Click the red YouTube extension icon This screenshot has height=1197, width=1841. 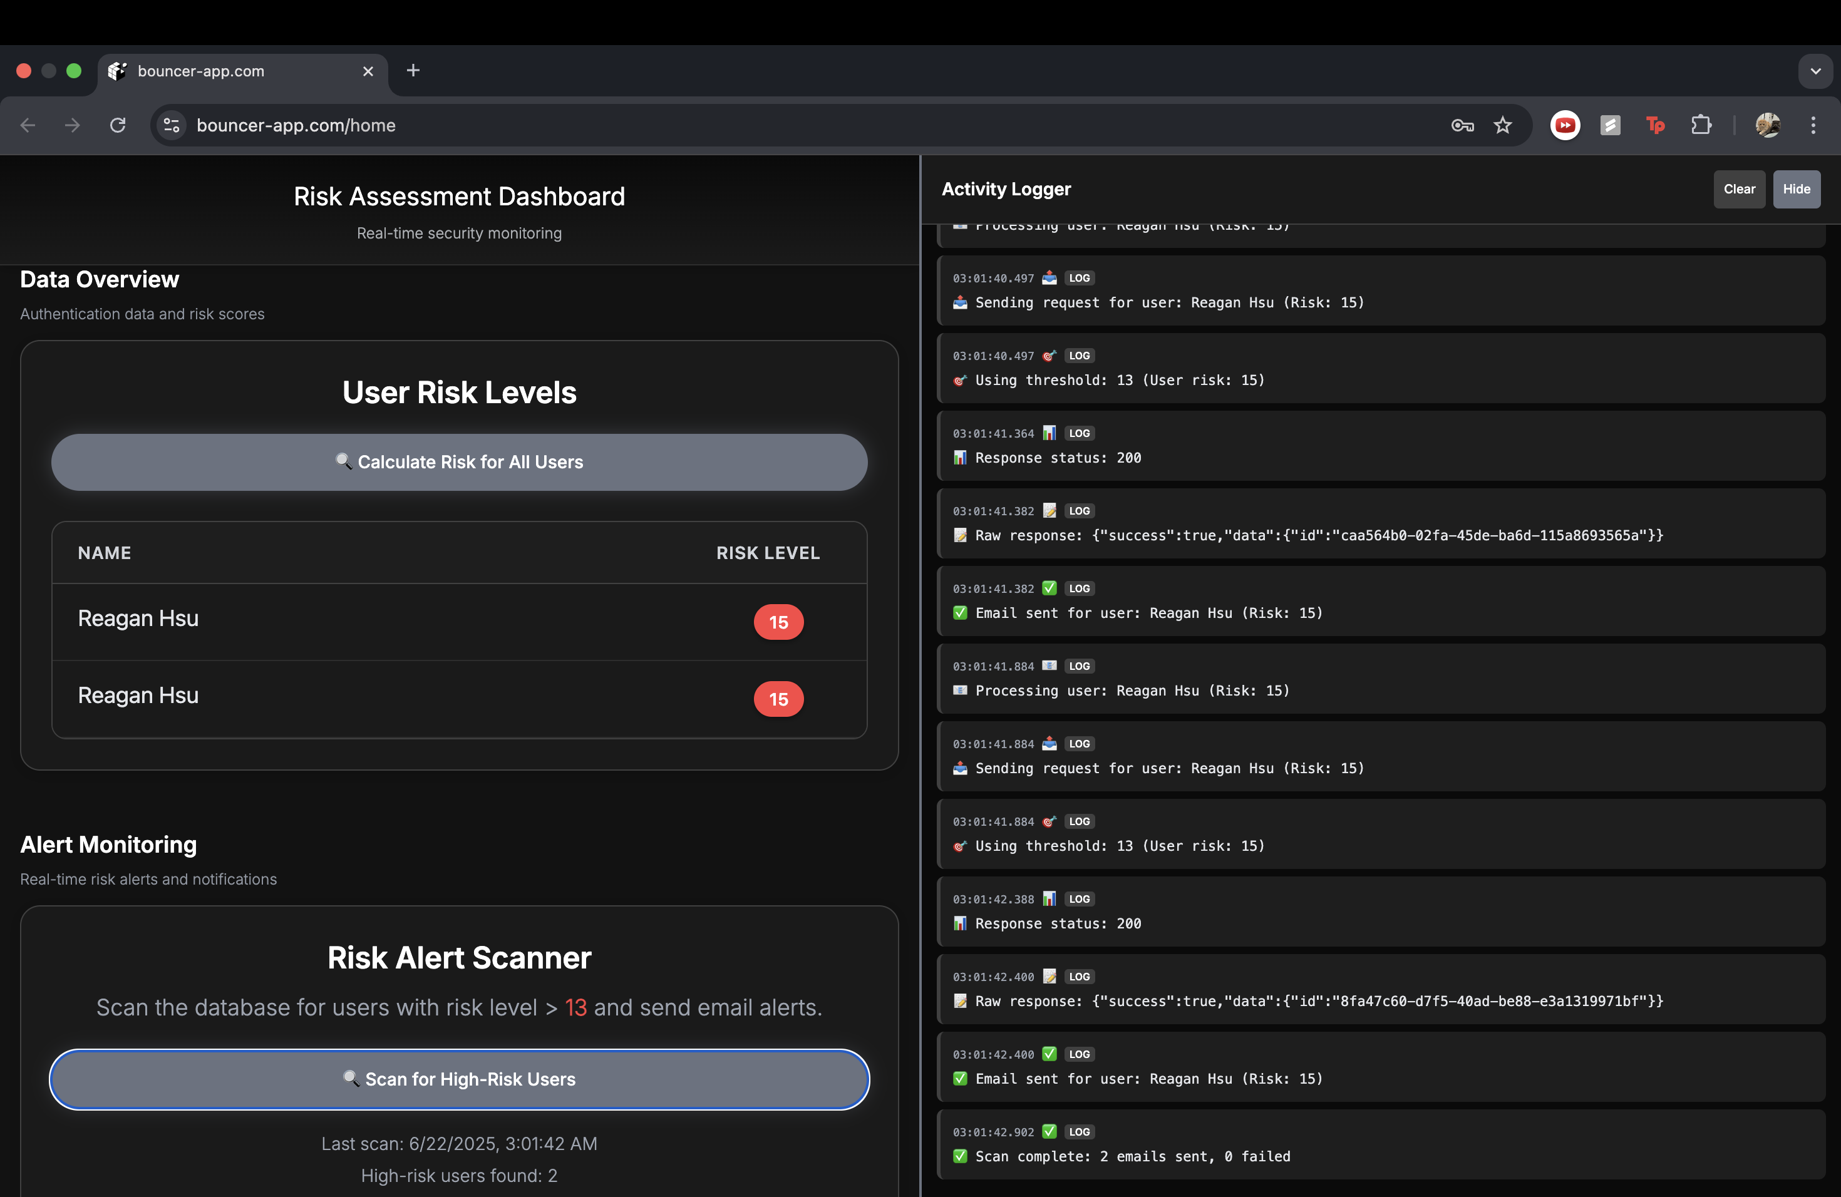1565,125
